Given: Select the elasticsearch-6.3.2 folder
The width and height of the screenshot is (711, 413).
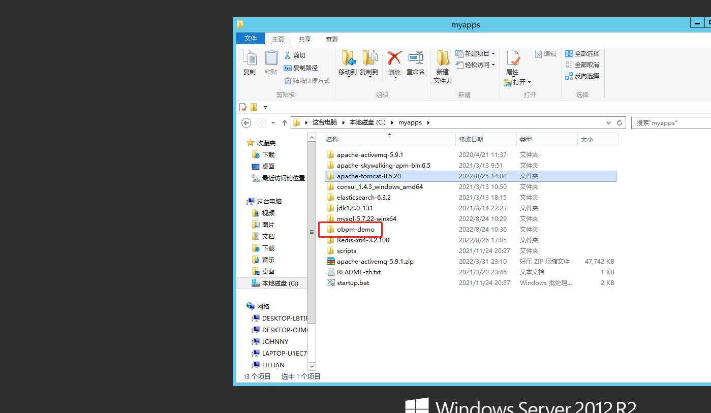Looking at the screenshot, I should click(x=364, y=197).
